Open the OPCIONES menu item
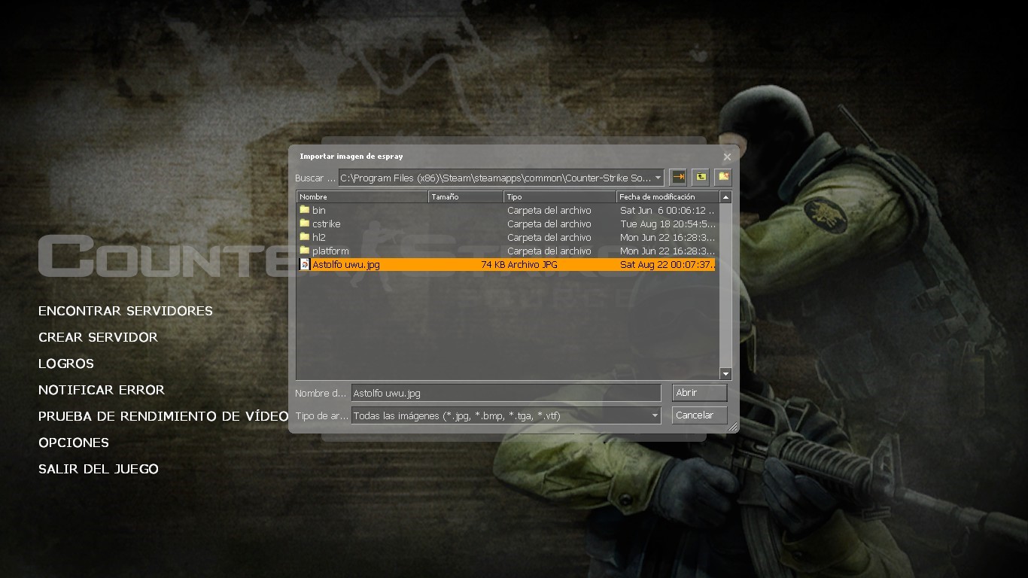This screenshot has width=1028, height=578. click(74, 443)
